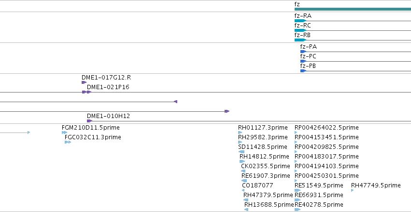411x212 pixels.
Task: Click RP004250301.5prime EST label
Action: [x=326, y=176]
